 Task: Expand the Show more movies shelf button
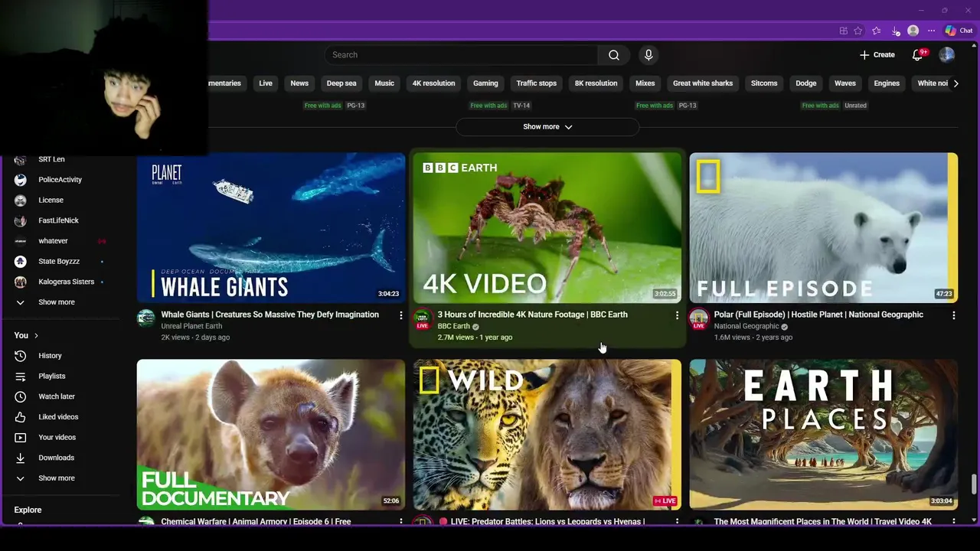547,127
